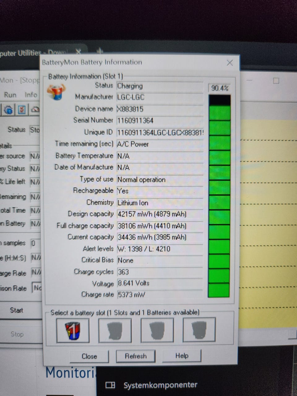Select battery slot 1 icon

[73, 330]
